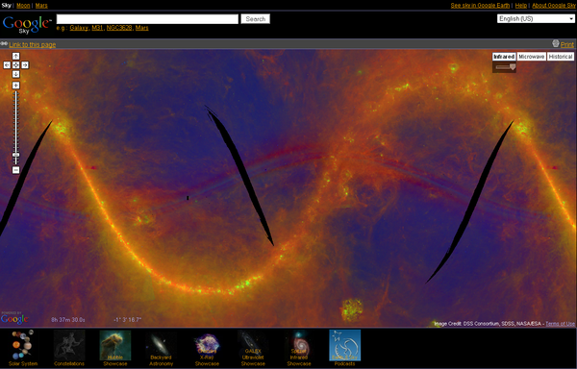Zoom in with the plus button
Screen dimensions: 577x369
[x=15, y=86]
